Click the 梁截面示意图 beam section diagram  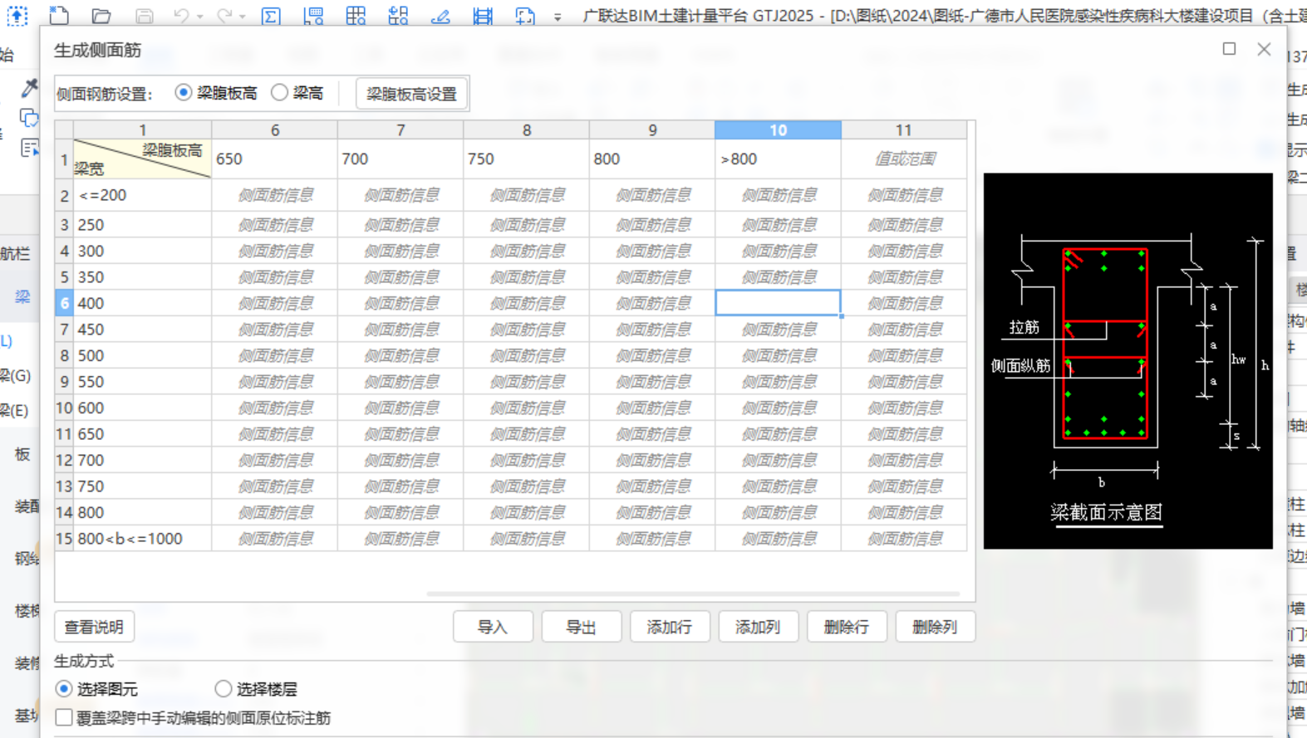click(x=1128, y=360)
